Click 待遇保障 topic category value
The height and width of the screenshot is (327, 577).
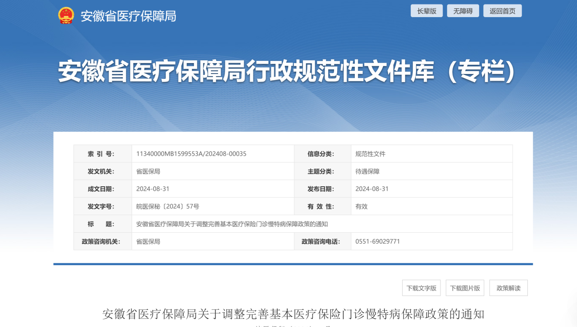click(x=367, y=171)
